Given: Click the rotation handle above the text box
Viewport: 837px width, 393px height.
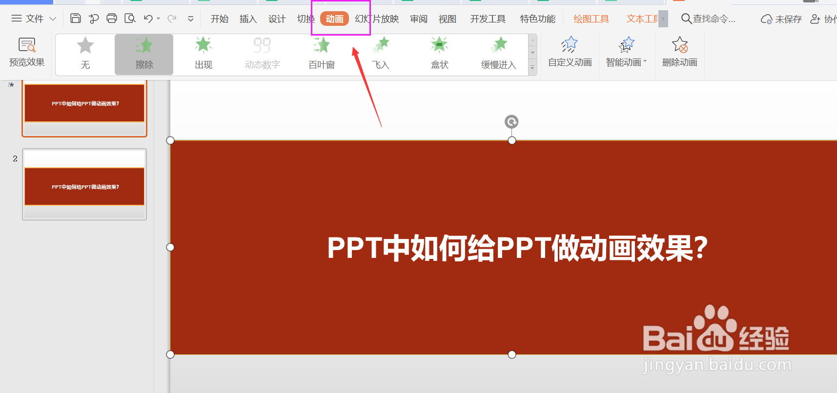Looking at the screenshot, I should [x=511, y=122].
